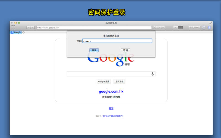Toggle the dark switch in the toolbar
This screenshot has height=138, width=221.
pyautogui.click(x=180, y=28)
